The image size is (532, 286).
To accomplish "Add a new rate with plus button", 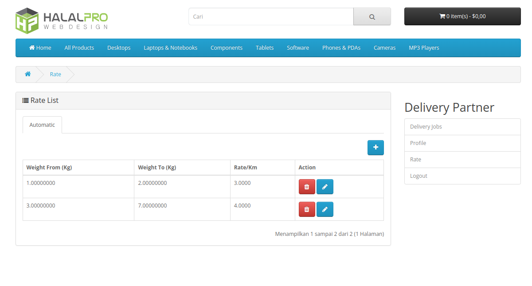I will (x=376, y=148).
